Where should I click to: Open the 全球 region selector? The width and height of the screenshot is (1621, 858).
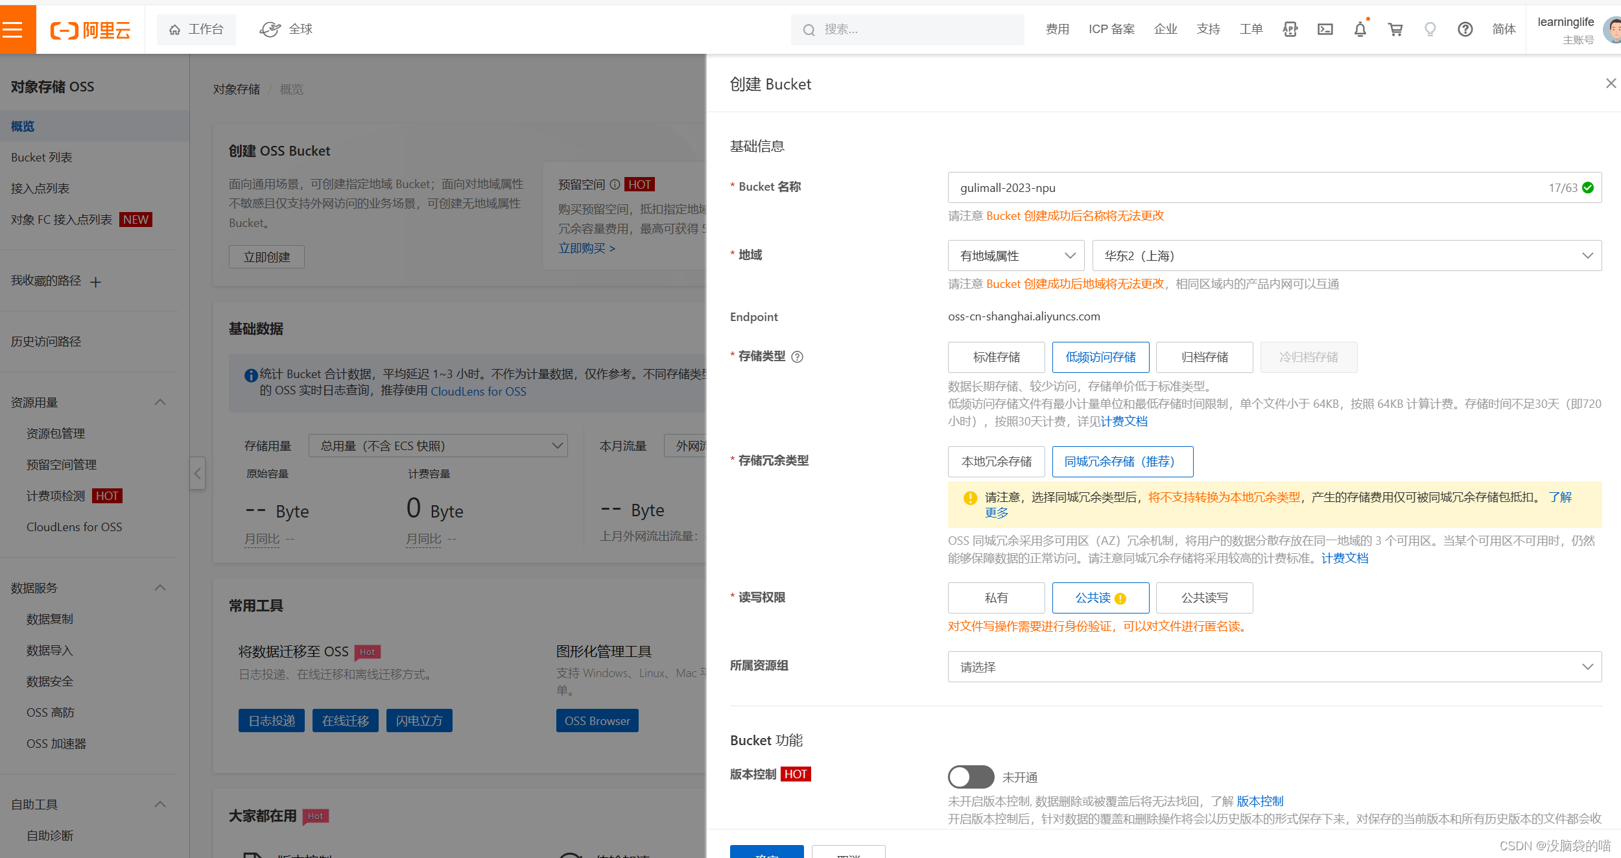[286, 29]
